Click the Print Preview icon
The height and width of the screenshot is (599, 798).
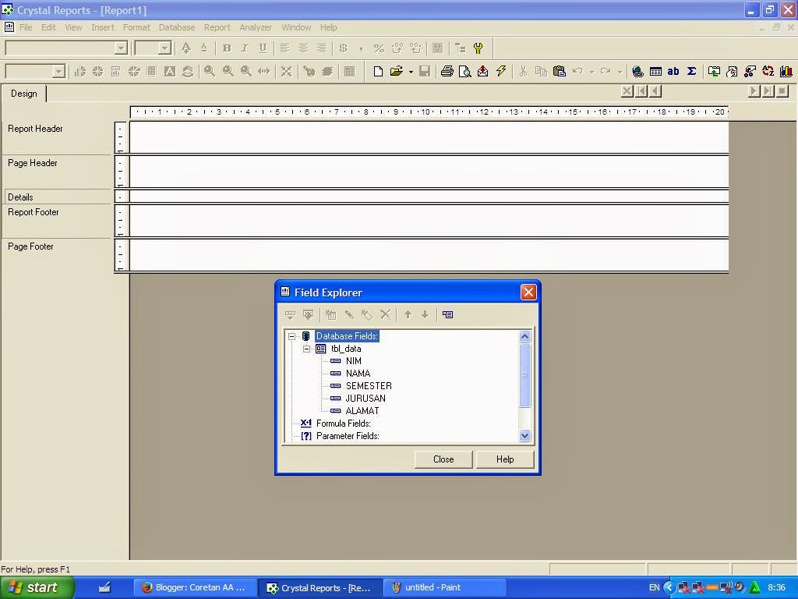464,71
